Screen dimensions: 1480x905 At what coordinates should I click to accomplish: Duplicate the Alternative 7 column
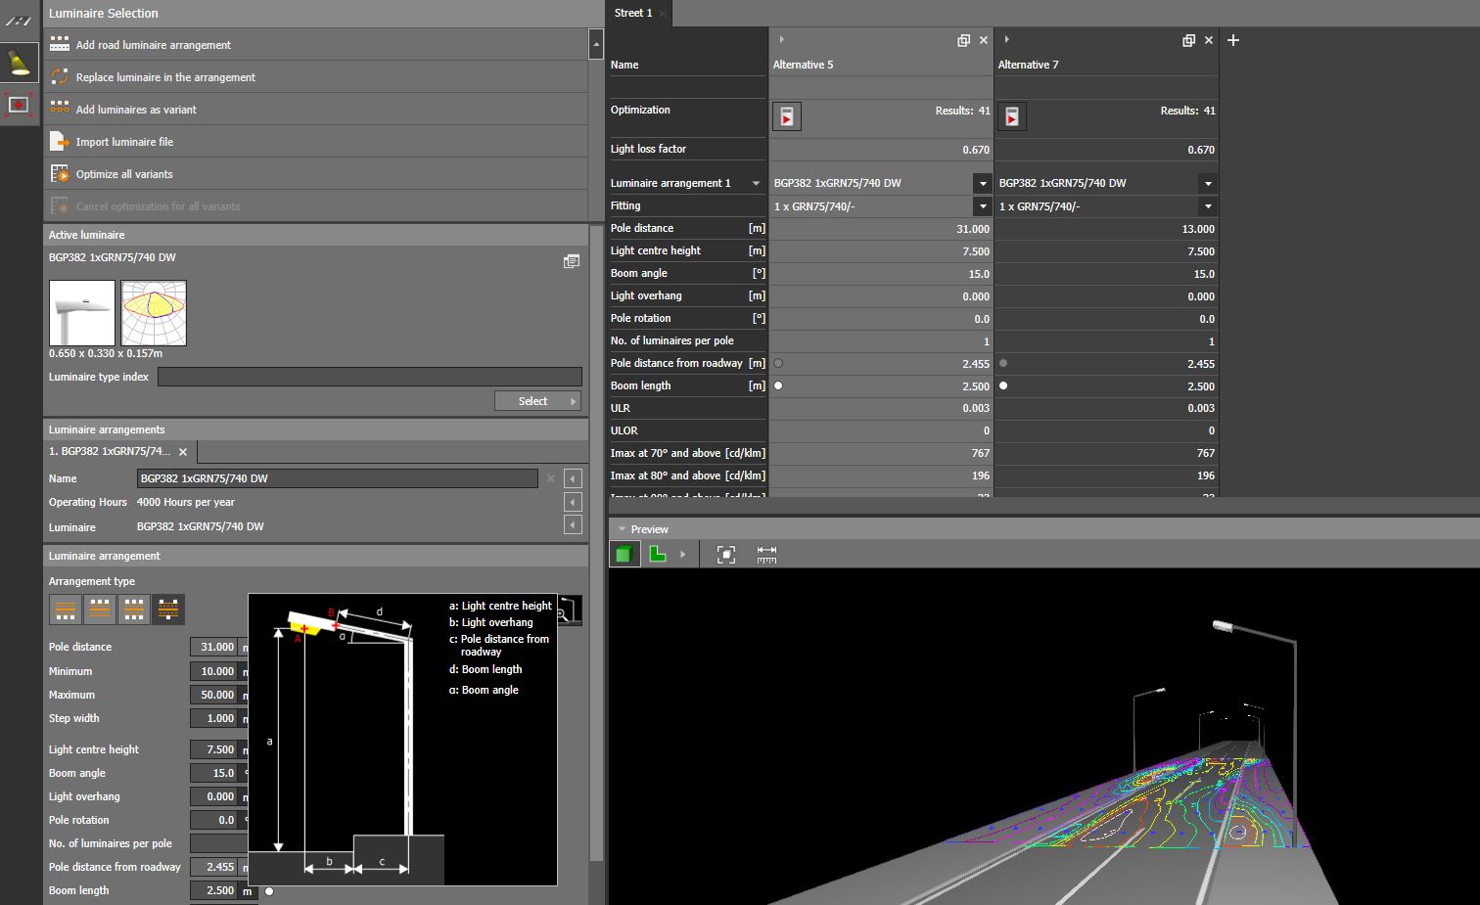1188,40
